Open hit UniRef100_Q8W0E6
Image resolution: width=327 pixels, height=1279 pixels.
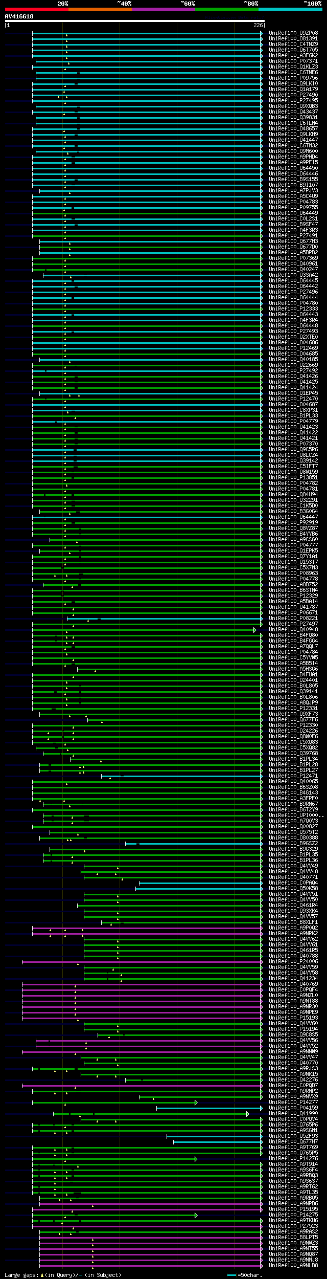(x=293, y=736)
